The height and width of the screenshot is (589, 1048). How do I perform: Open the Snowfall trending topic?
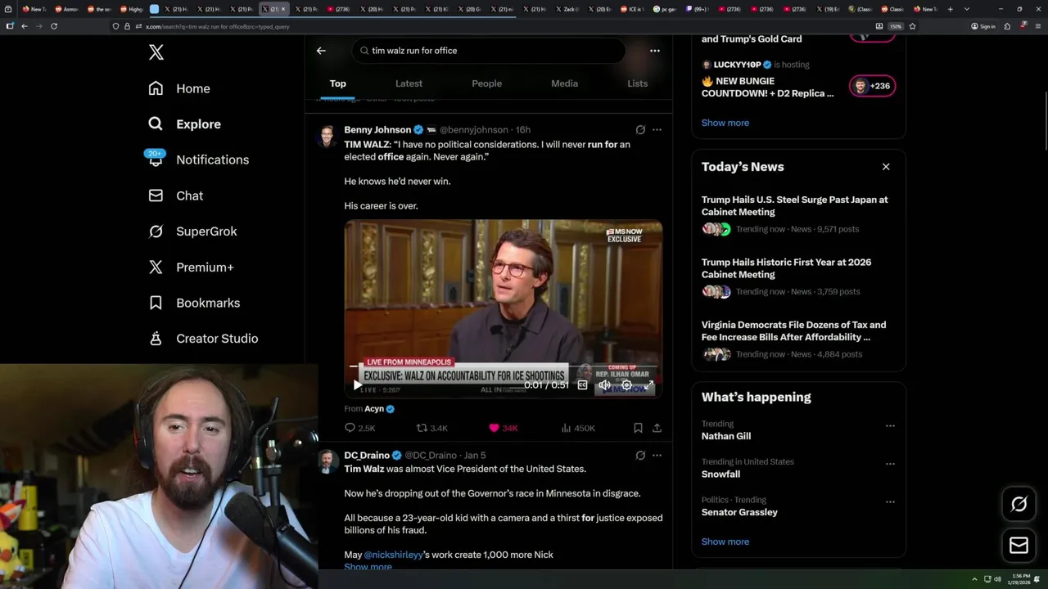[720, 474]
